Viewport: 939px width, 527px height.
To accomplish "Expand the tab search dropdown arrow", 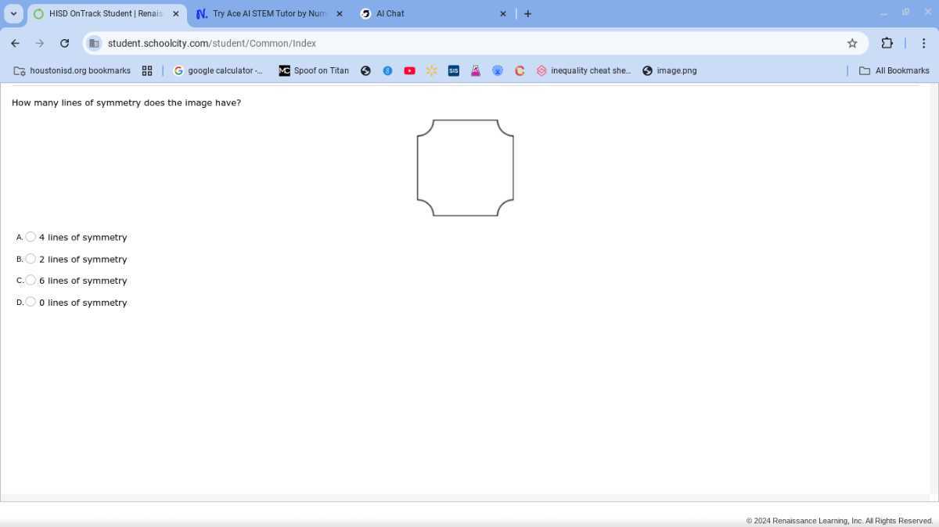I will 13,13.
